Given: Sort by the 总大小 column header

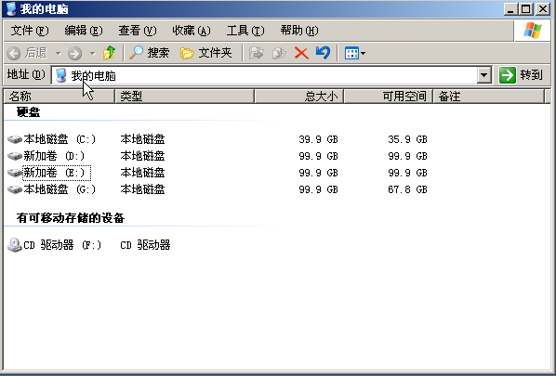Looking at the screenshot, I should [299, 97].
